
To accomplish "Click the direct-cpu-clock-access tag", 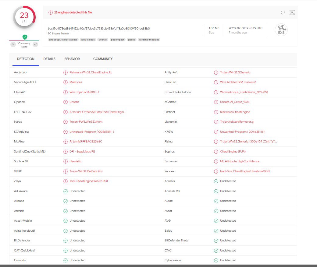I will click(x=63, y=40).
